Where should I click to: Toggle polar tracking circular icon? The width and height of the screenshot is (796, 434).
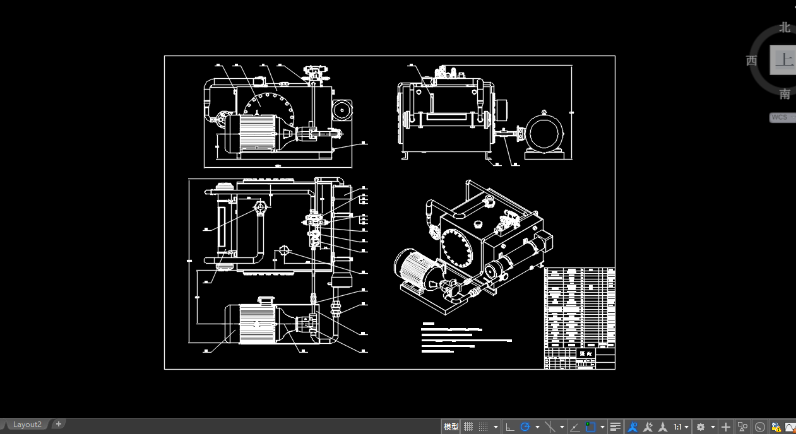pos(525,427)
